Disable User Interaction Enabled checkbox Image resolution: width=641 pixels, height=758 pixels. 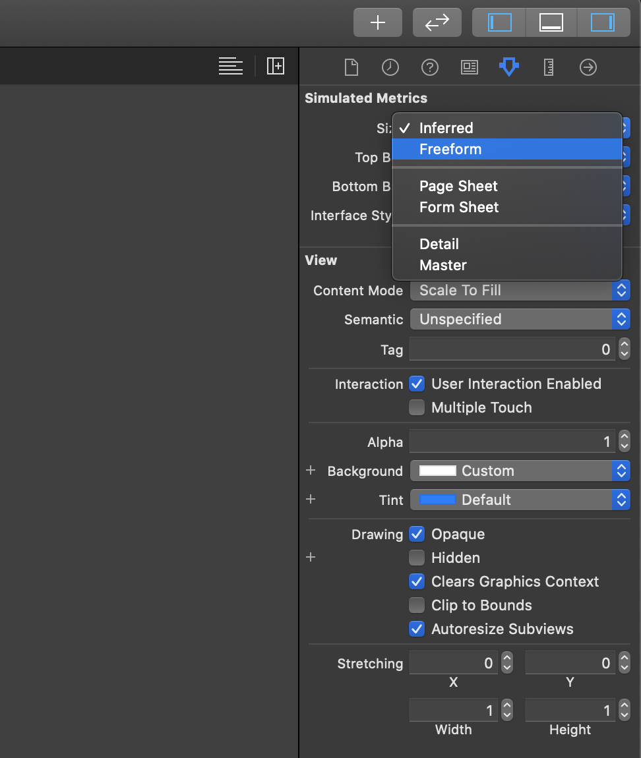coord(417,384)
